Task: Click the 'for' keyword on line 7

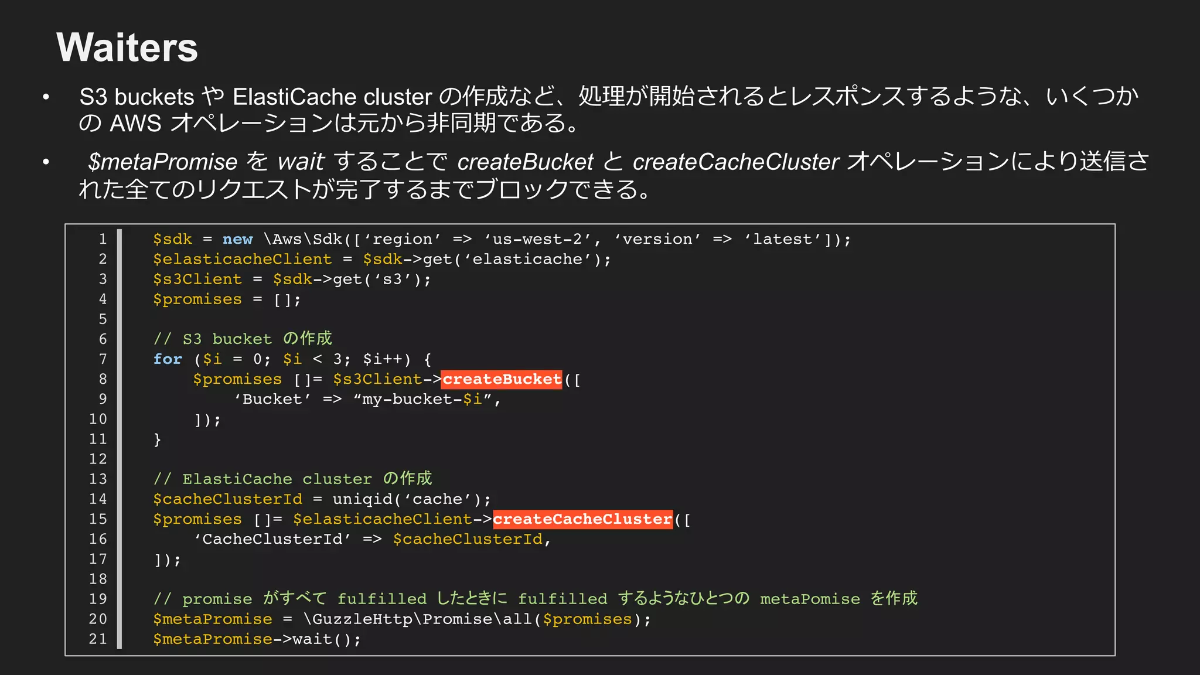Action: pos(168,359)
